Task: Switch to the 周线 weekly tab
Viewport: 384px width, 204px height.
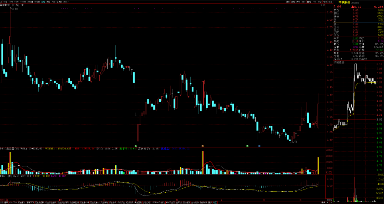Action: click(x=48, y=2)
